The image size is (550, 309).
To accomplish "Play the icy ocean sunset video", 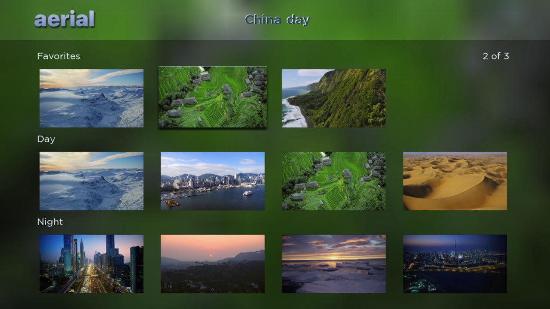I will click(x=333, y=264).
